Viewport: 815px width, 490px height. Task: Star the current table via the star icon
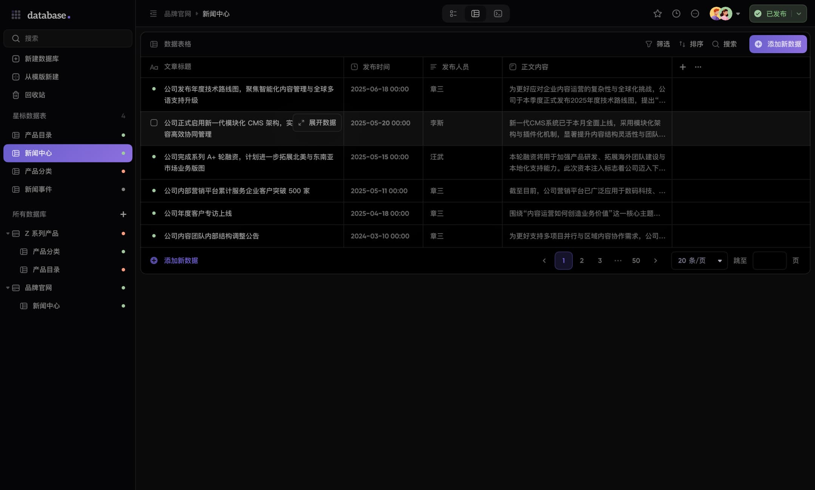pyautogui.click(x=657, y=14)
